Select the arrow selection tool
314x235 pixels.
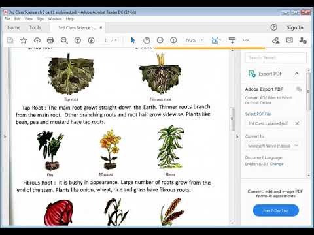[133, 40]
